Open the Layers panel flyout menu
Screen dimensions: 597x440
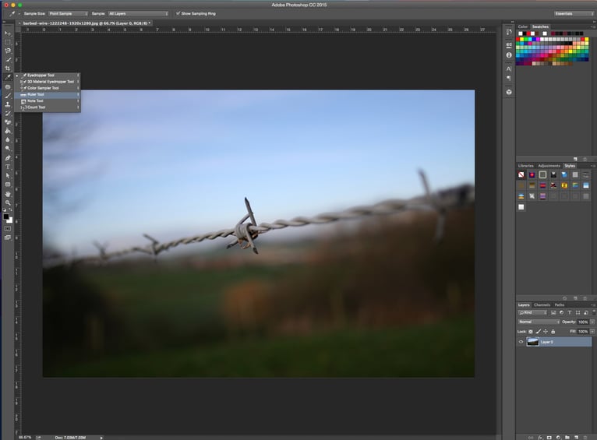[593, 305]
